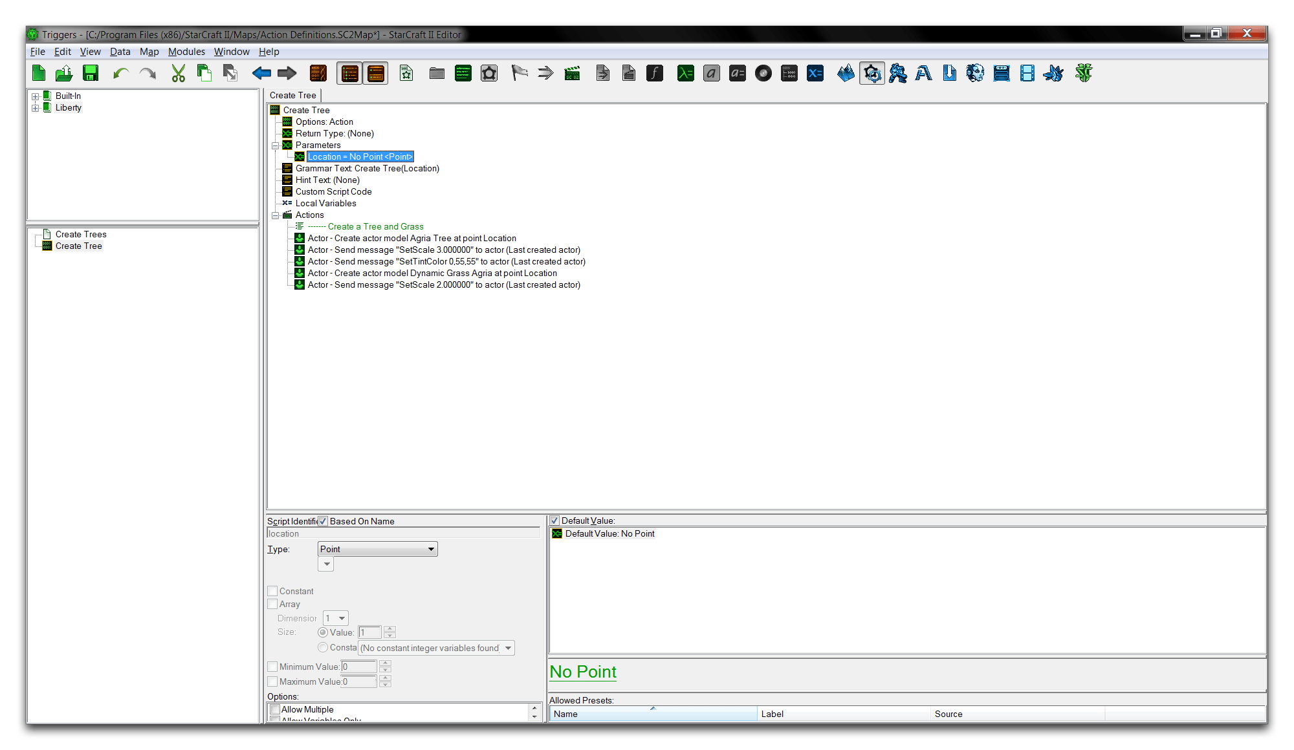
Task: Click the Undo arrow icon
Action: [120, 74]
